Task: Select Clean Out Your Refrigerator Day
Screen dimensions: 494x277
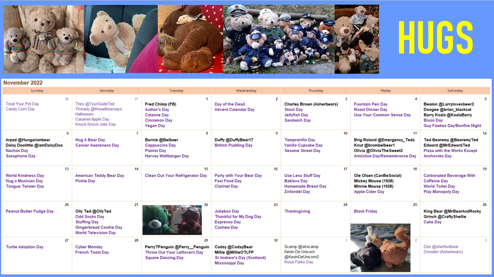Action: coord(176,176)
